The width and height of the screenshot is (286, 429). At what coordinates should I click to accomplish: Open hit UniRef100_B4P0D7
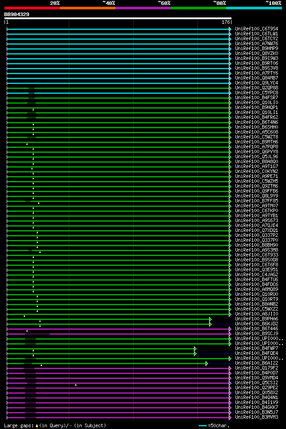tap(257, 374)
